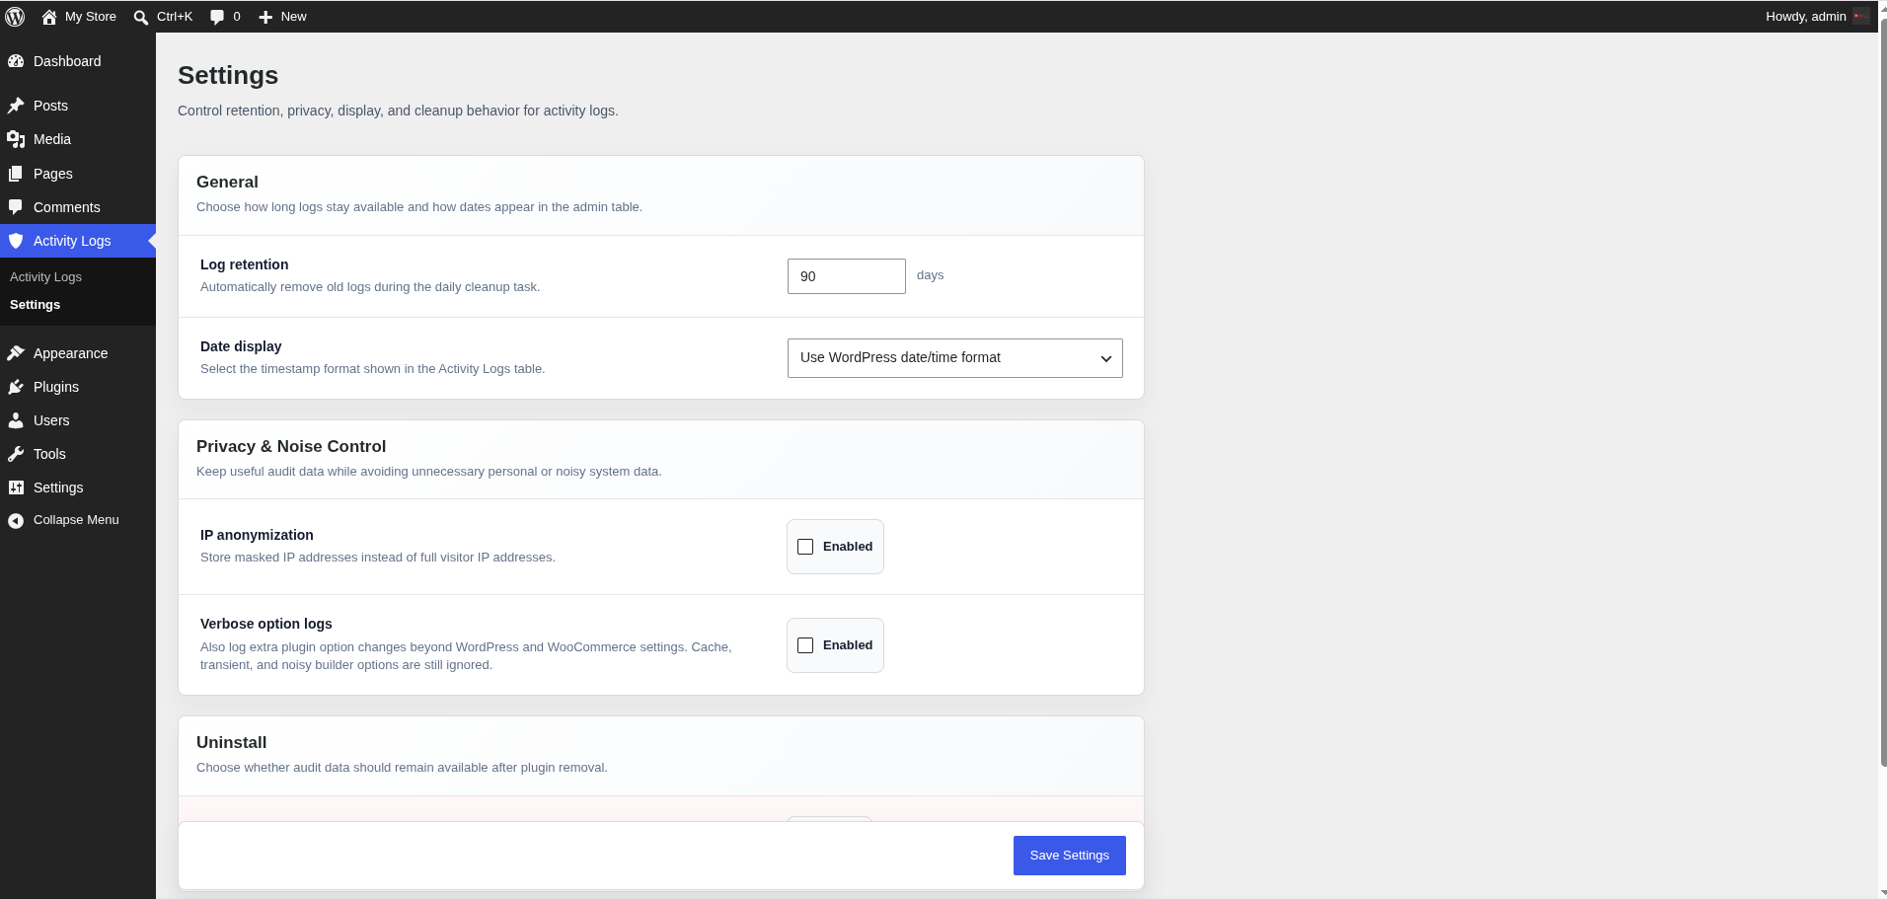Screen dimensions: 1887x899
Task: Click the Pages icon in sidebar
Action: 16,174
